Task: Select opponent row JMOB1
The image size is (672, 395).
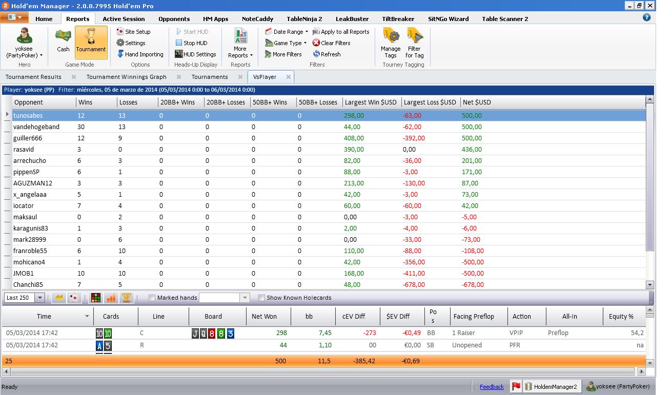Action: coord(329,274)
